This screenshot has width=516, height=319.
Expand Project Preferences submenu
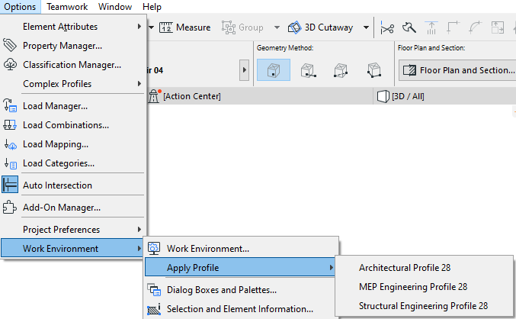pyautogui.click(x=73, y=230)
